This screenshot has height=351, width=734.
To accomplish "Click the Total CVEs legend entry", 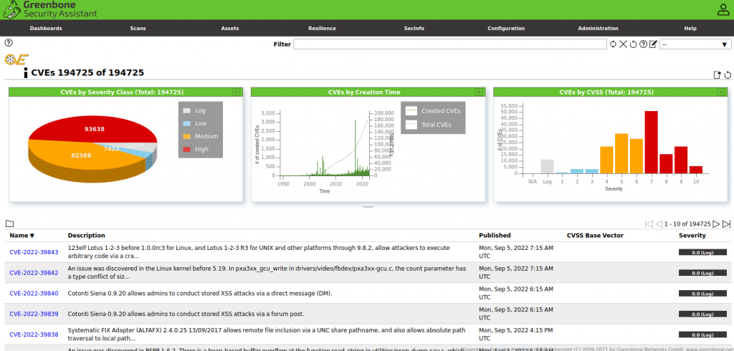I will point(433,125).
